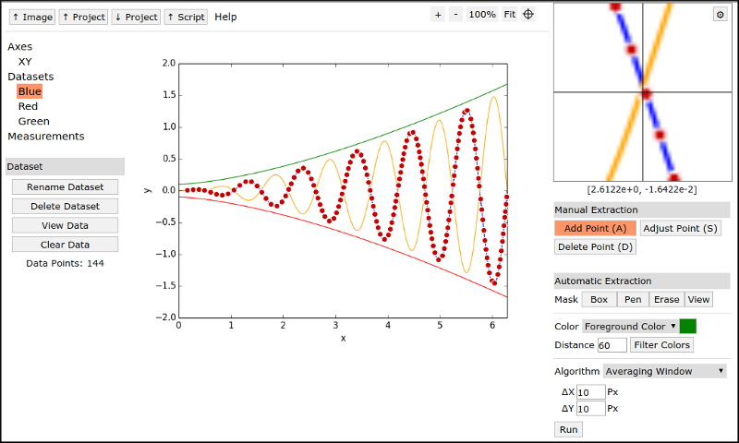Zoom out with the minus button
This screenshot has height=443, width=739.
click(455, 15)
